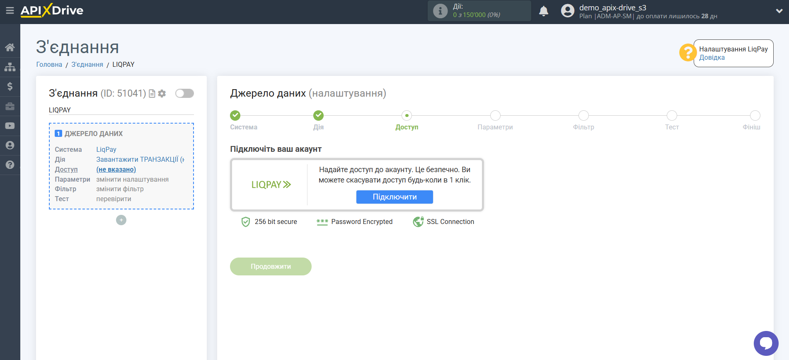Screen dimensions: 789x360
Task: Click the Password Encrypted asterisks icon
Action: coord(322,222)
